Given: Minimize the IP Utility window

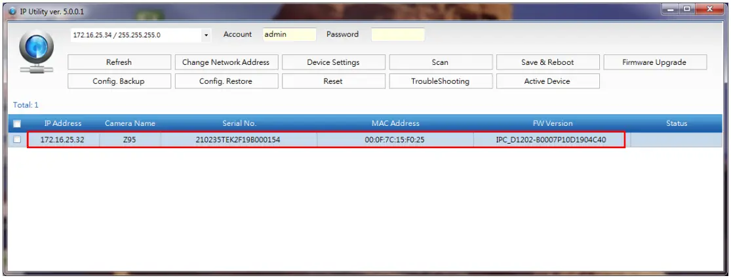Looking at the screenshot, I should (x=671, y=9).
